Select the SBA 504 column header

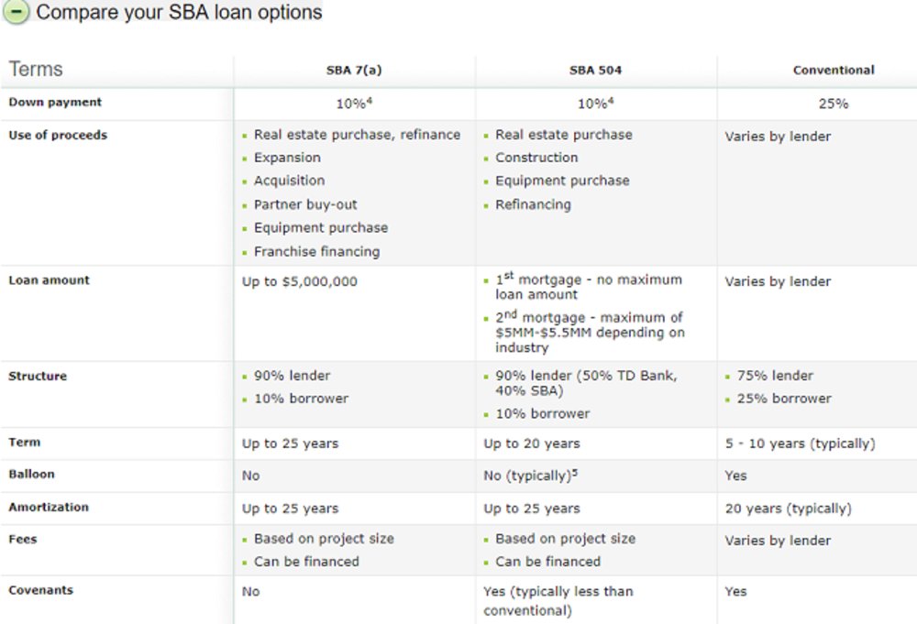coord(596,70)
